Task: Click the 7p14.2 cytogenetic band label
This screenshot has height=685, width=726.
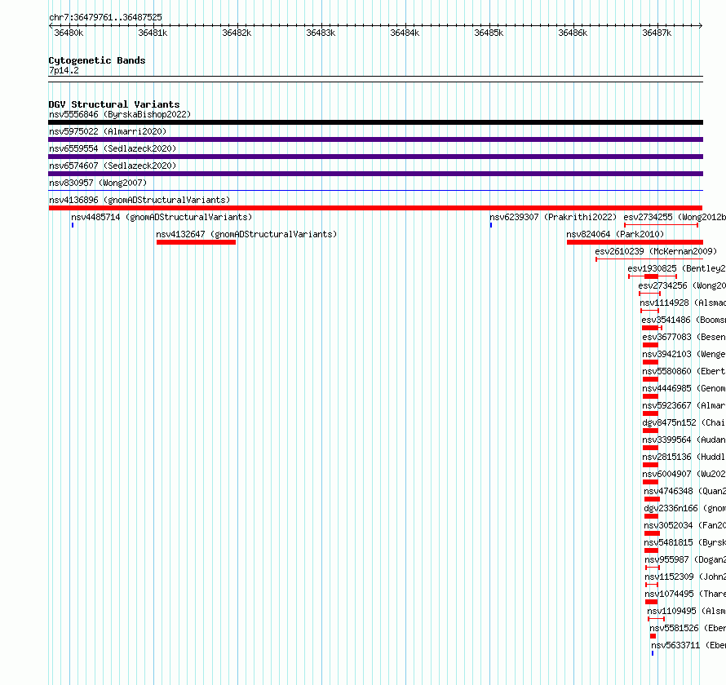Action: 64,70
